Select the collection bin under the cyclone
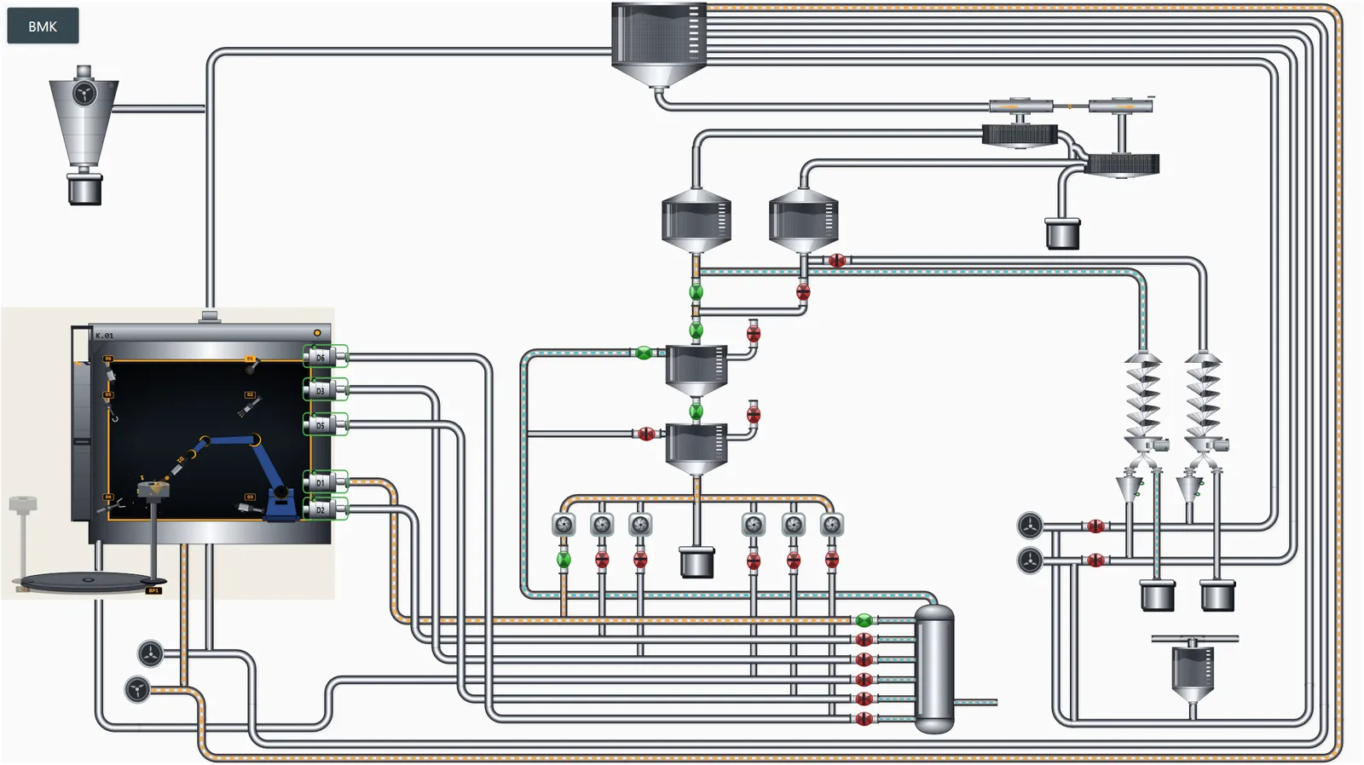Image resolution: width=1364 pixels, height=765 pixels. tap(84, 188)
